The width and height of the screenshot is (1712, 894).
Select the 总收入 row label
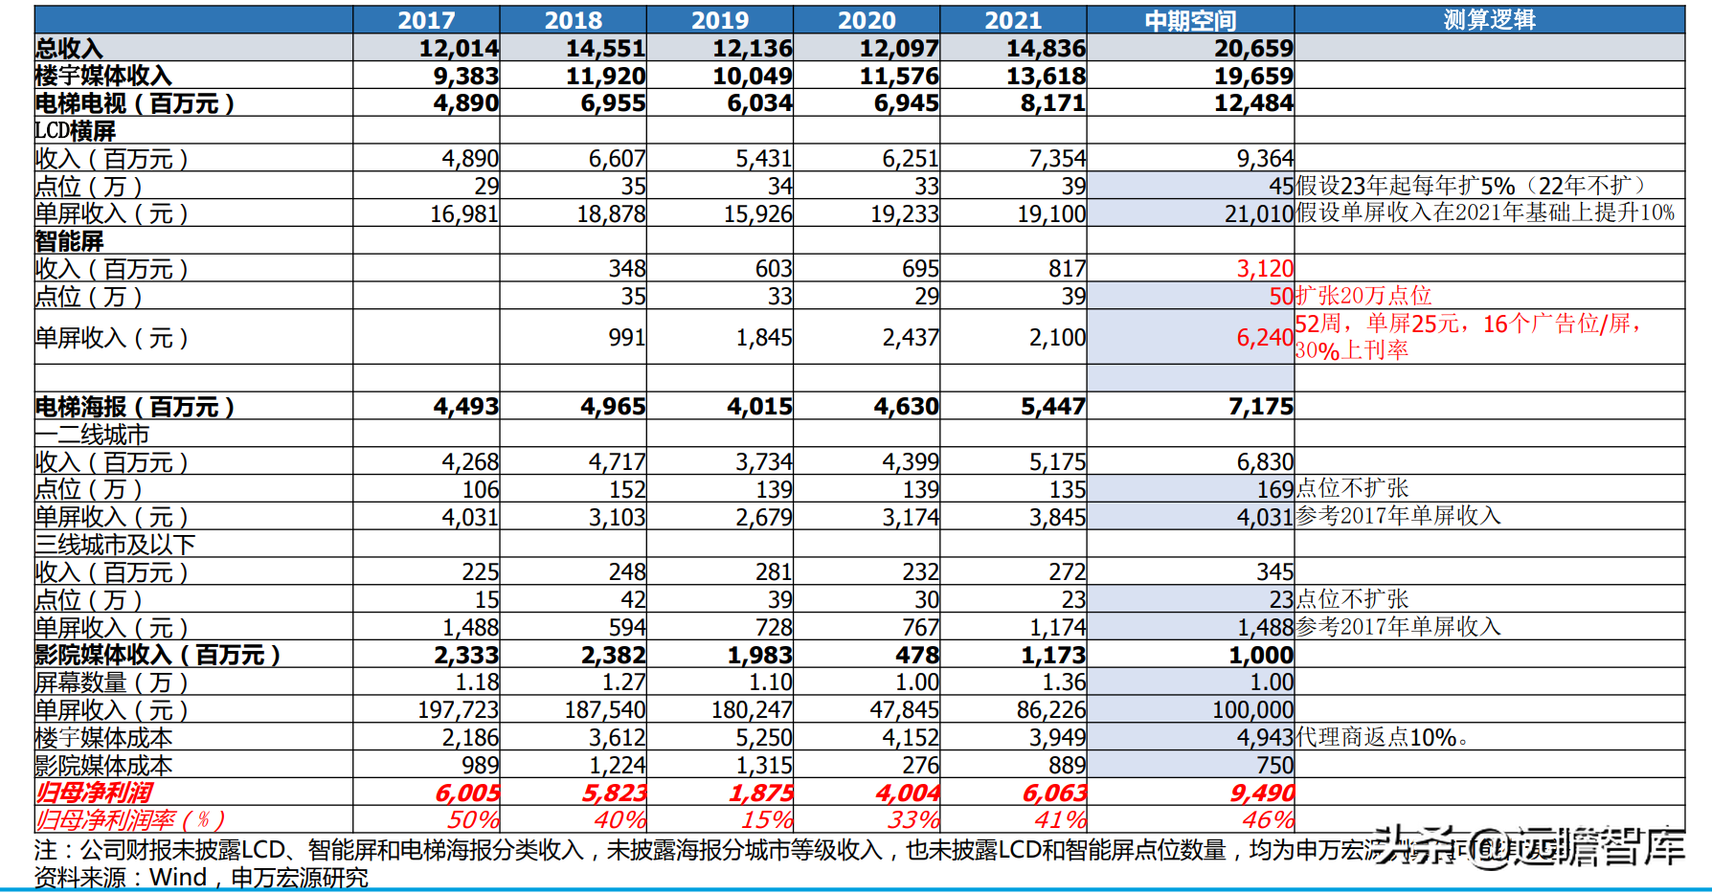pyautogui.click(x=69, y=48)
